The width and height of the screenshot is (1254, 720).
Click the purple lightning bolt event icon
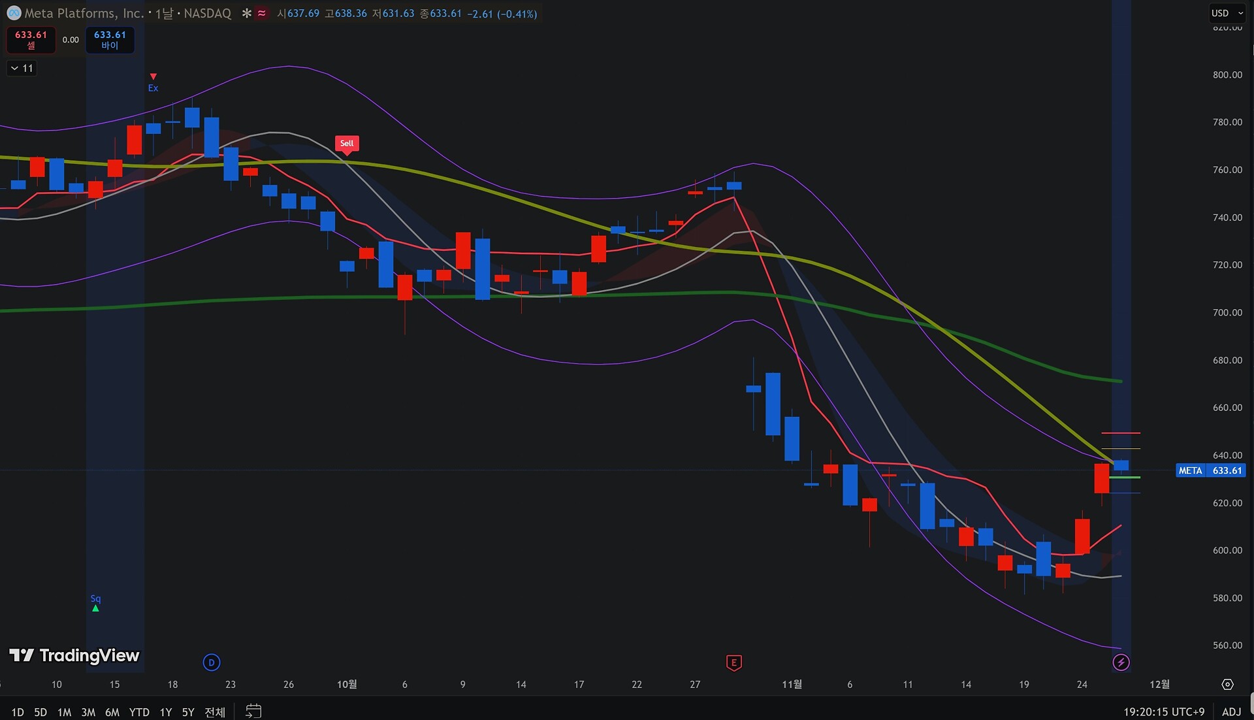tap(1121, 663)
